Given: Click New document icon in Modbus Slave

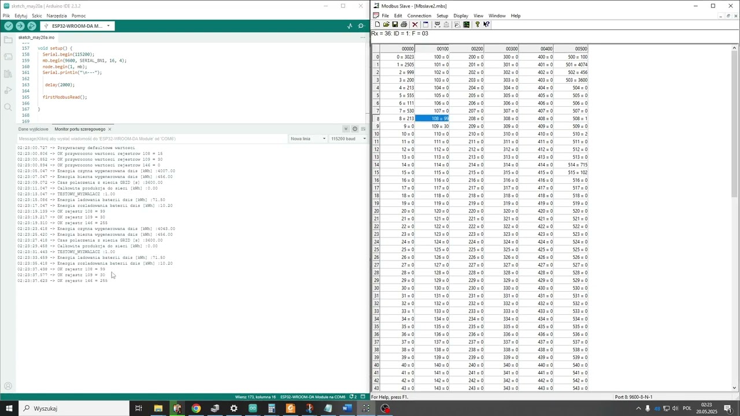Looking at the screenshot, I should [x=378, y=24].
